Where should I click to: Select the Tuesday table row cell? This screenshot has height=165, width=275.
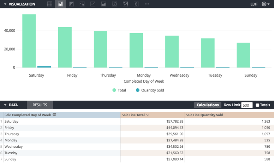[x=62, y=153]
